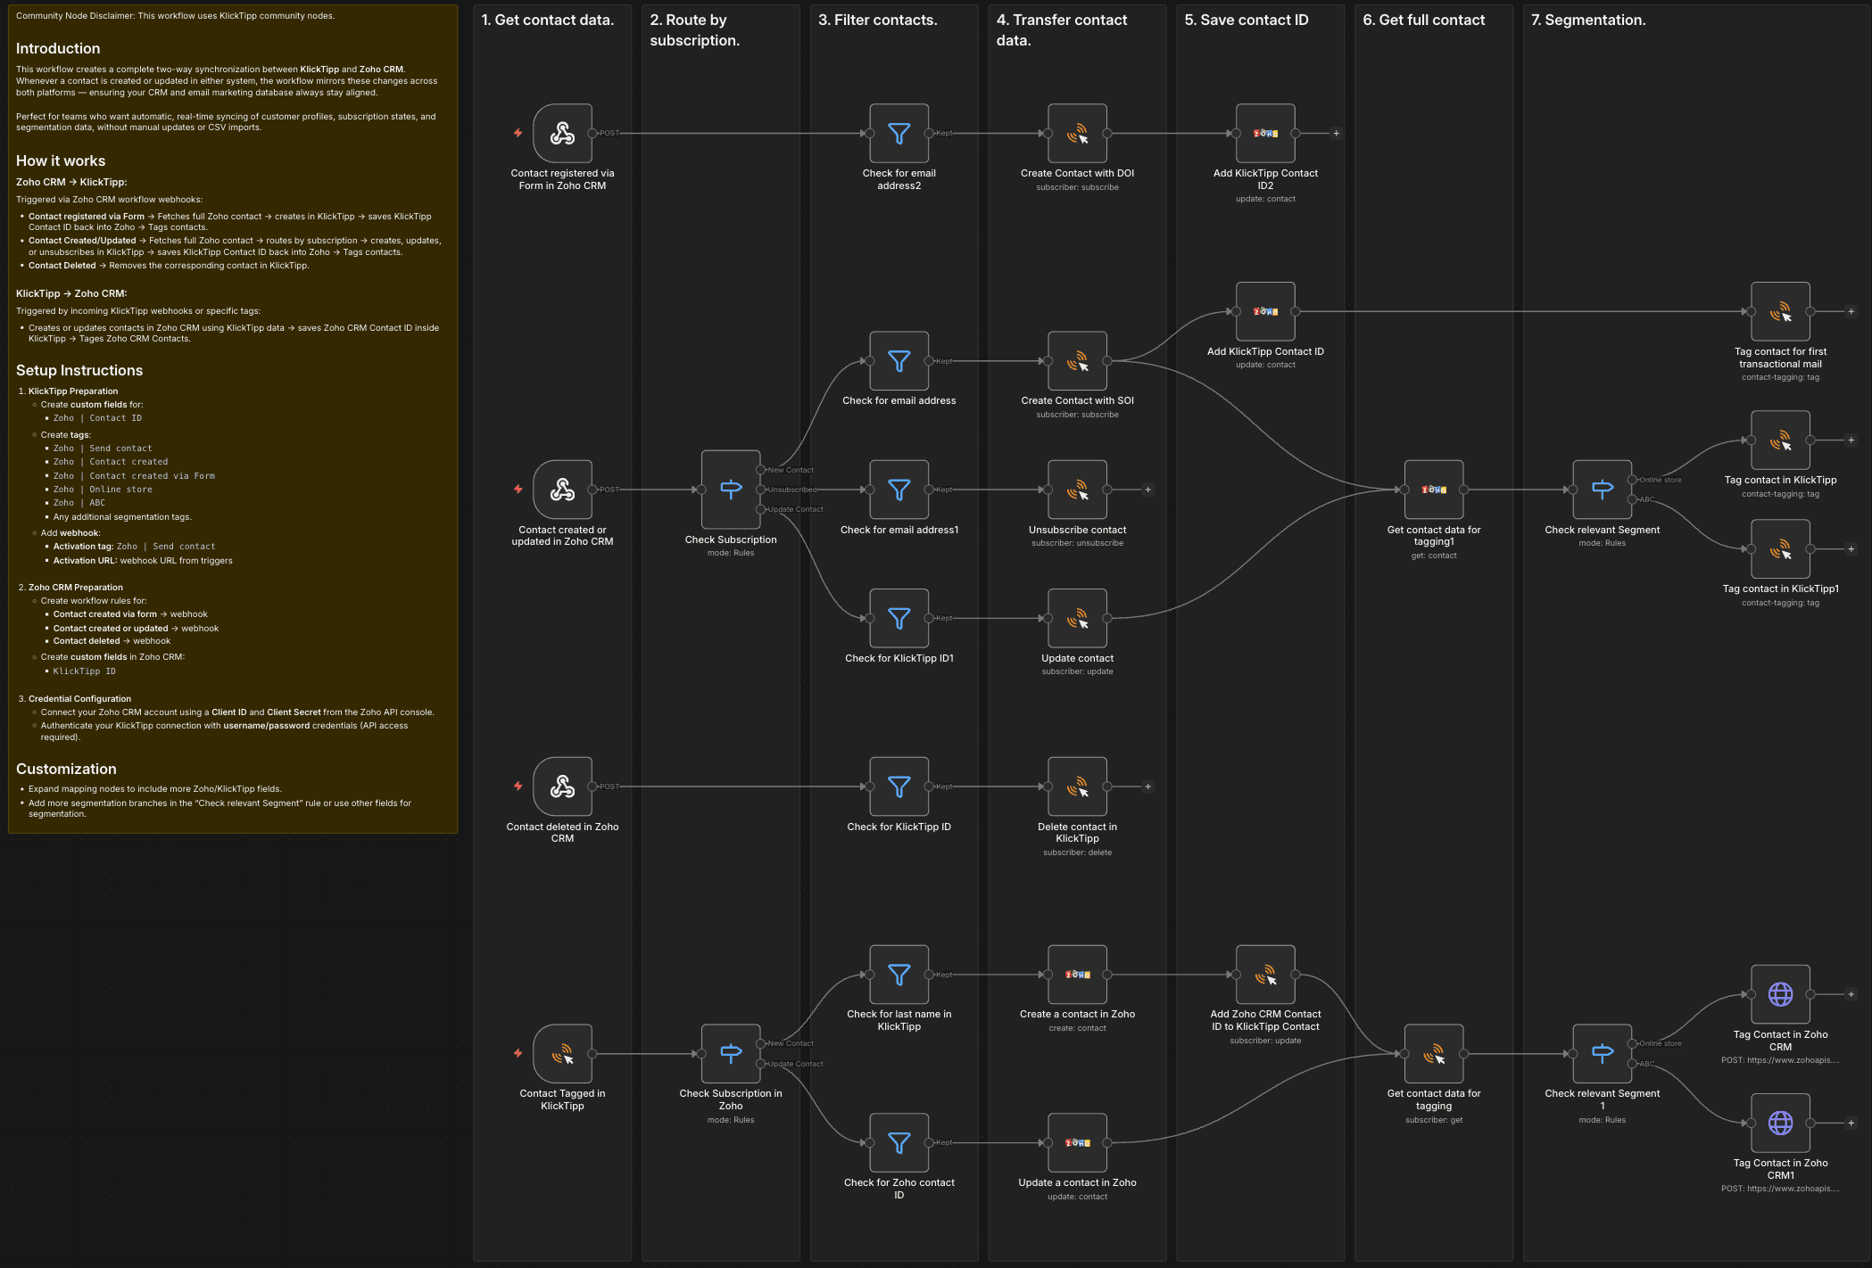Click the 'Delete contact in KlickTipp' node
Viewport: 1872px width, 1268px height.
[1077, 786]
